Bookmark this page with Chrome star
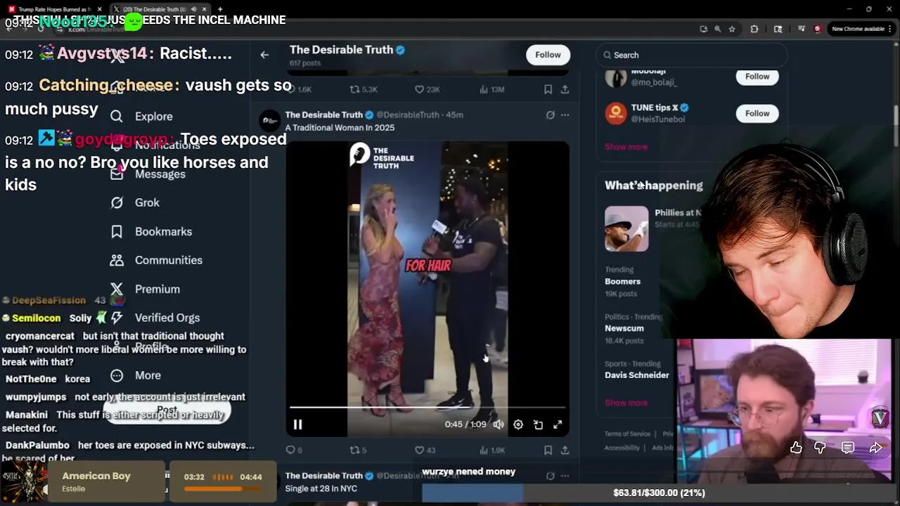Viewport: 900px width, 506px height. (732, 29)
